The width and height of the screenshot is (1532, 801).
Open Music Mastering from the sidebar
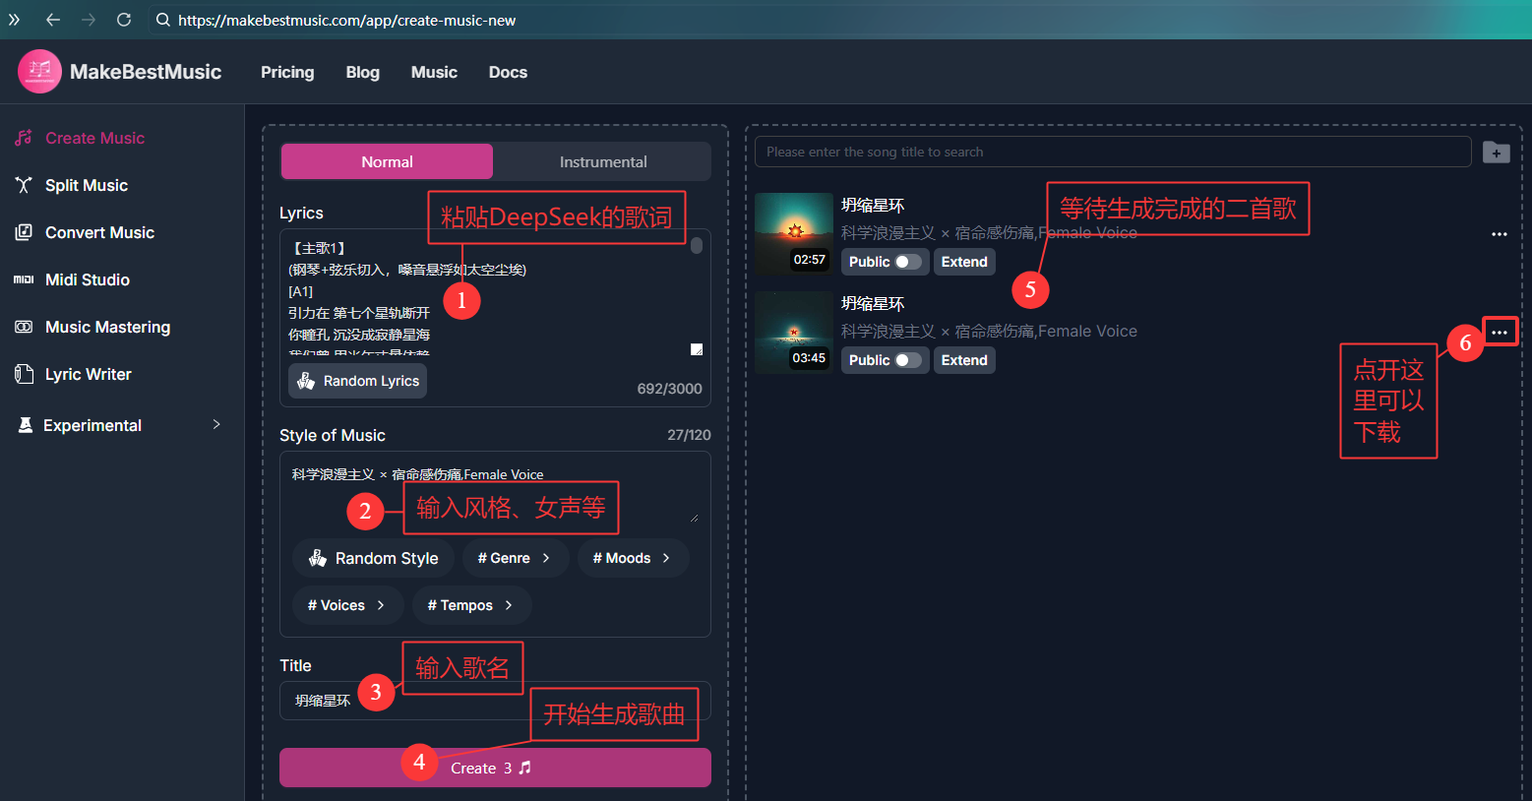tap(107, 327)
